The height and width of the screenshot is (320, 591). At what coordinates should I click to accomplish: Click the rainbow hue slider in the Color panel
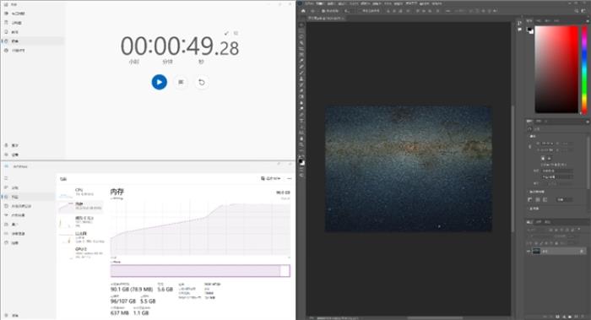pyautogui.click(x=584, y=69)
